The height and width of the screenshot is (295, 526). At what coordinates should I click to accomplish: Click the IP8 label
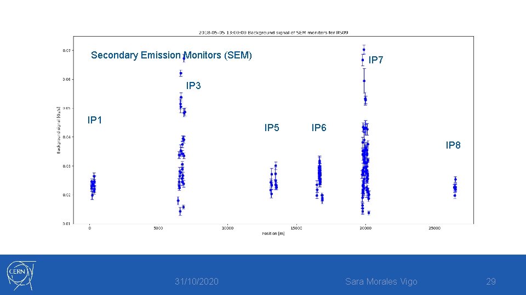pyautogui.click(x=453, y=145)
